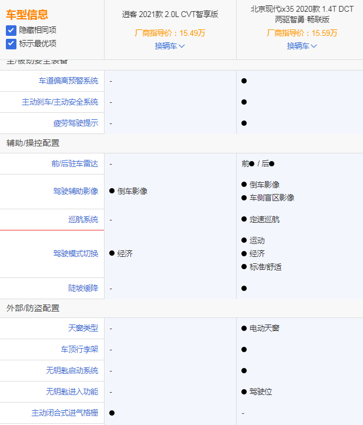
Task: Click 前● / 后● parking radar value
Action: point(258,164)
